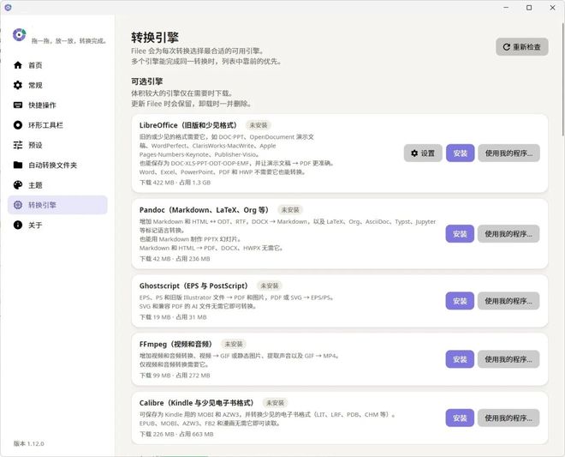Click the 下载 422 MB · 占用 1.3 GB text
The image size is (565, 457).
click(175, 183)
